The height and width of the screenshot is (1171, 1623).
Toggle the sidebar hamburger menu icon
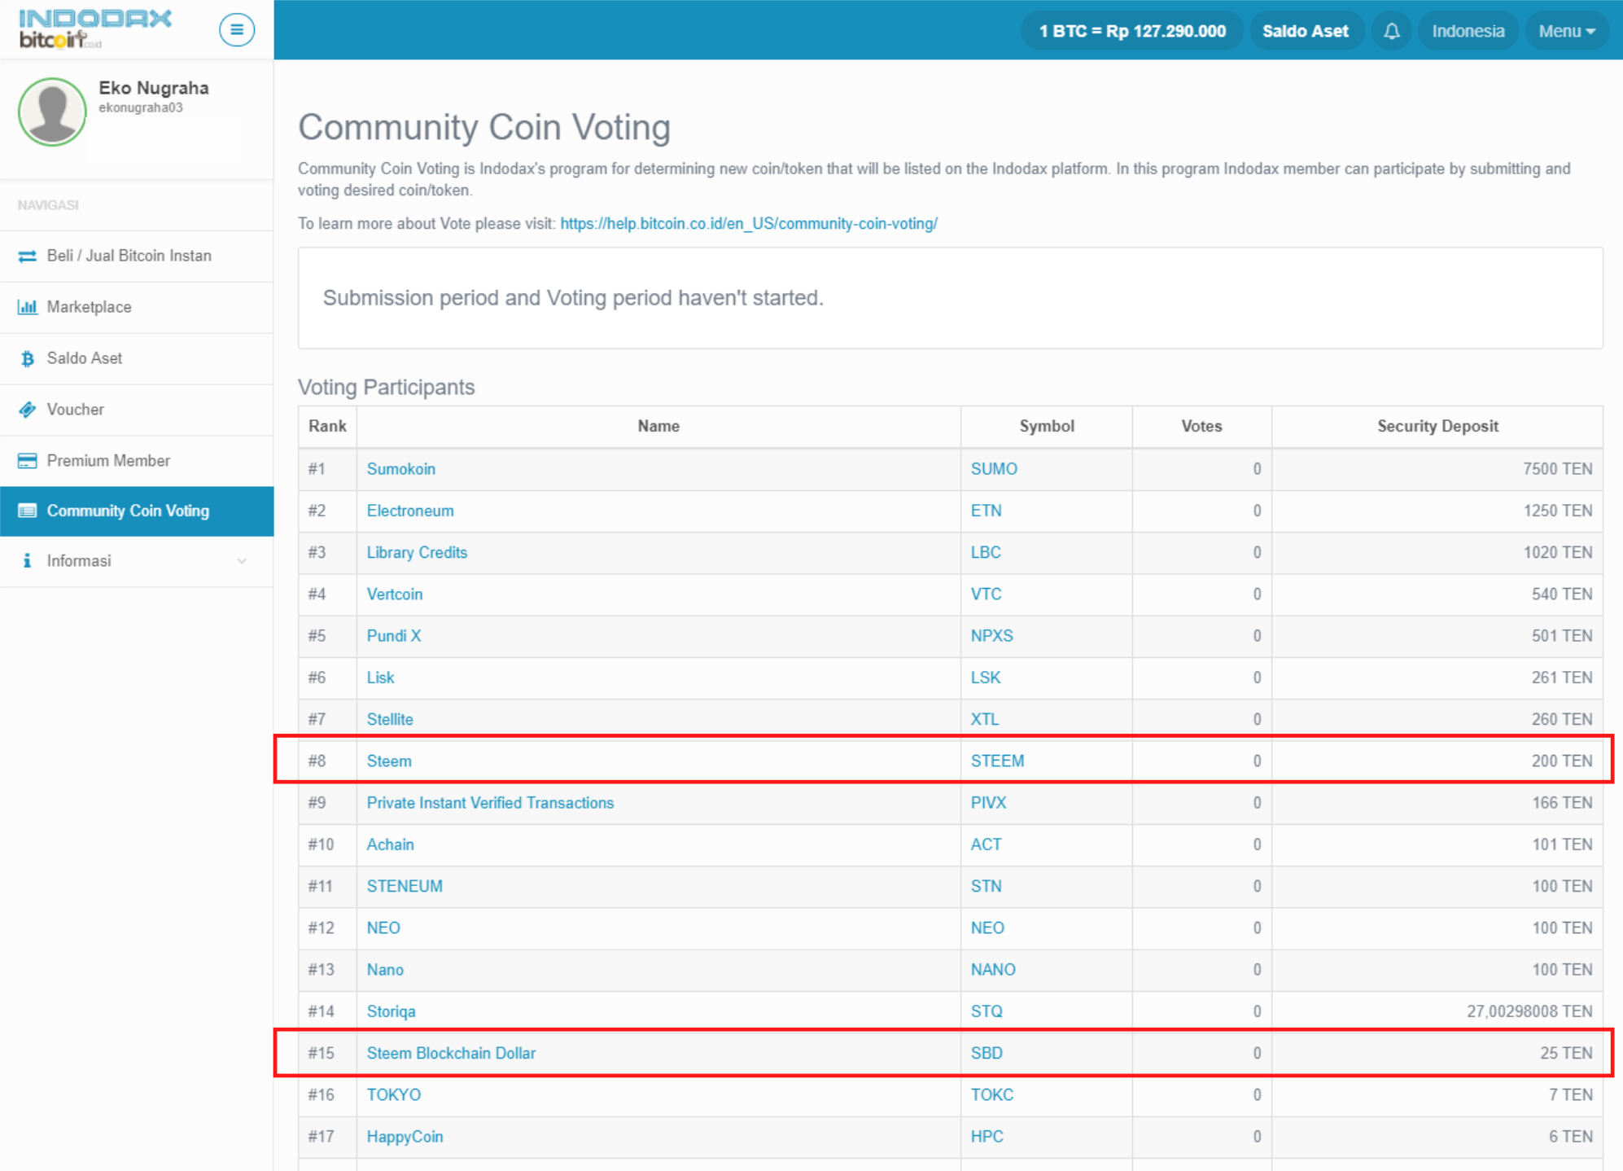click(237, 30)
